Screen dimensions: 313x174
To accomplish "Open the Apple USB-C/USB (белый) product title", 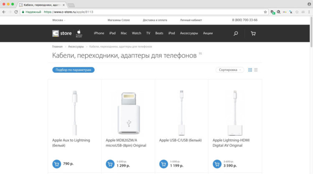I will point(180,140).
